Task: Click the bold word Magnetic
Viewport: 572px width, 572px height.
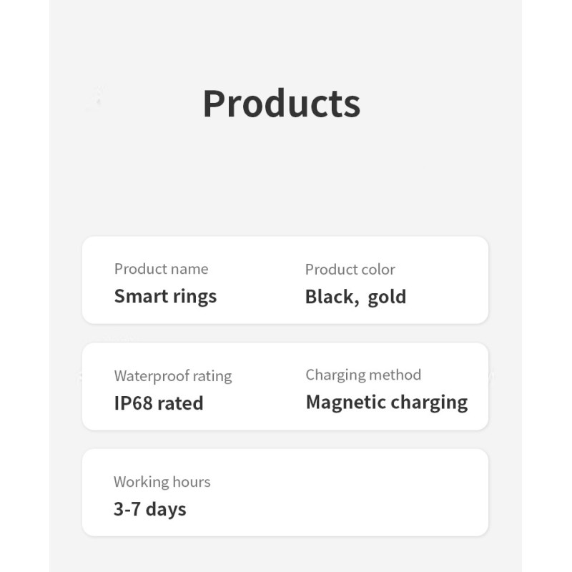Action: pos(347,403)
